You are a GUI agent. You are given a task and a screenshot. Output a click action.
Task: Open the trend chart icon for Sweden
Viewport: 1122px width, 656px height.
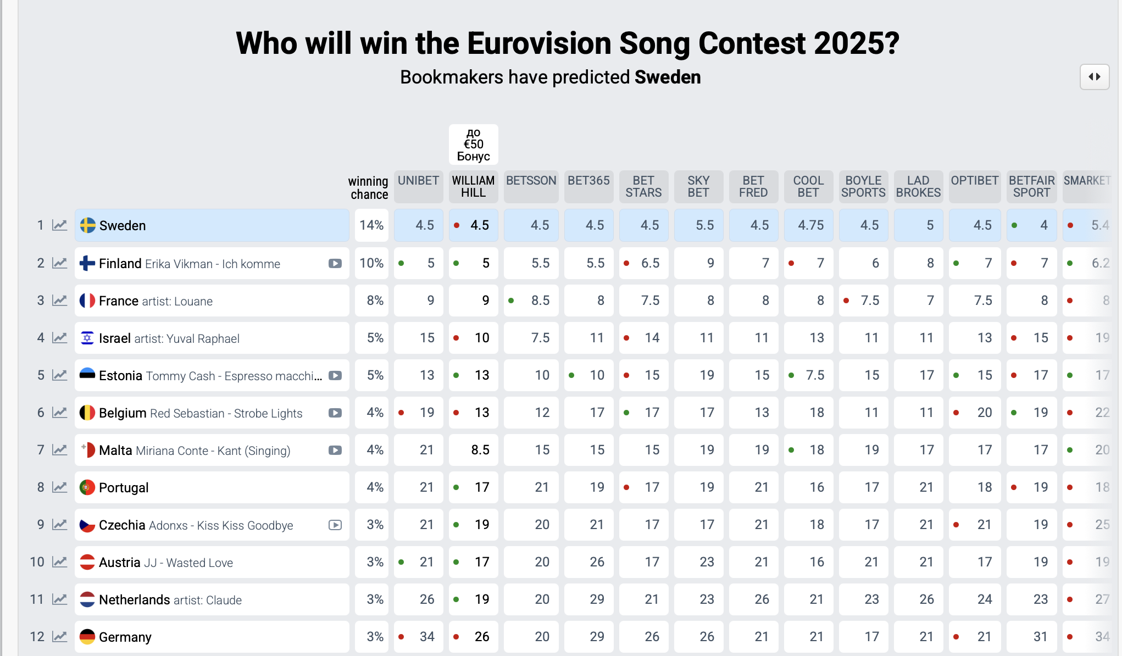59,225
